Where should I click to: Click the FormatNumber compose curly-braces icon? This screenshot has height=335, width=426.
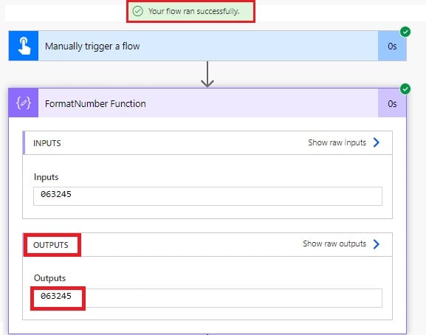tap(24, 103)
